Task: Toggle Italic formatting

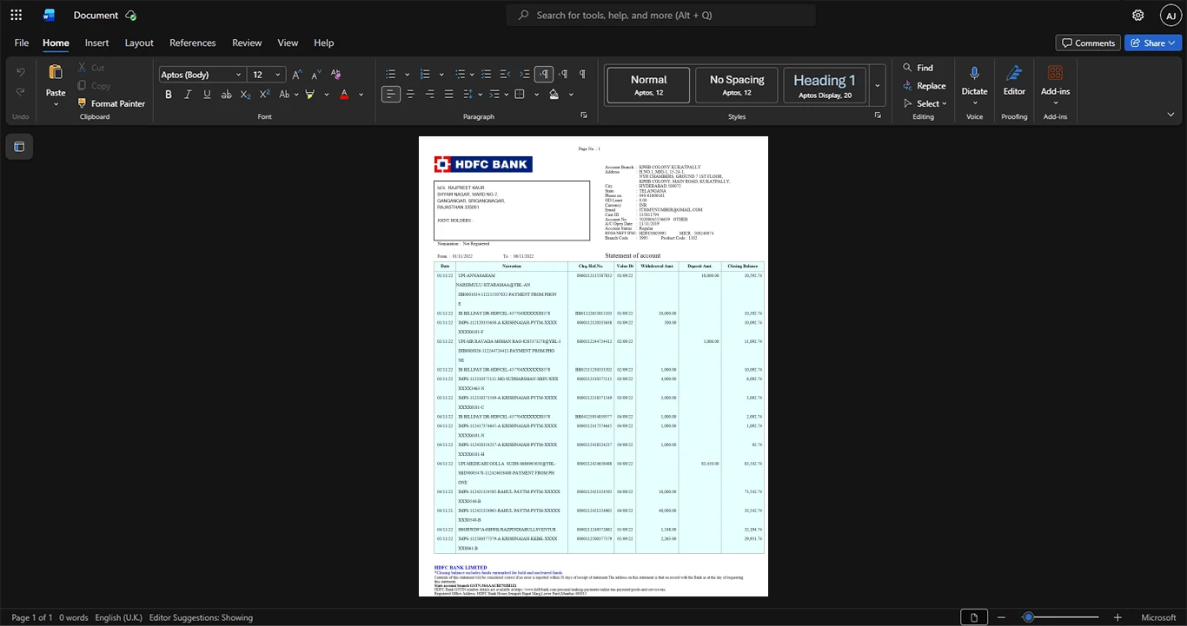Action: (x=188, y=94)
